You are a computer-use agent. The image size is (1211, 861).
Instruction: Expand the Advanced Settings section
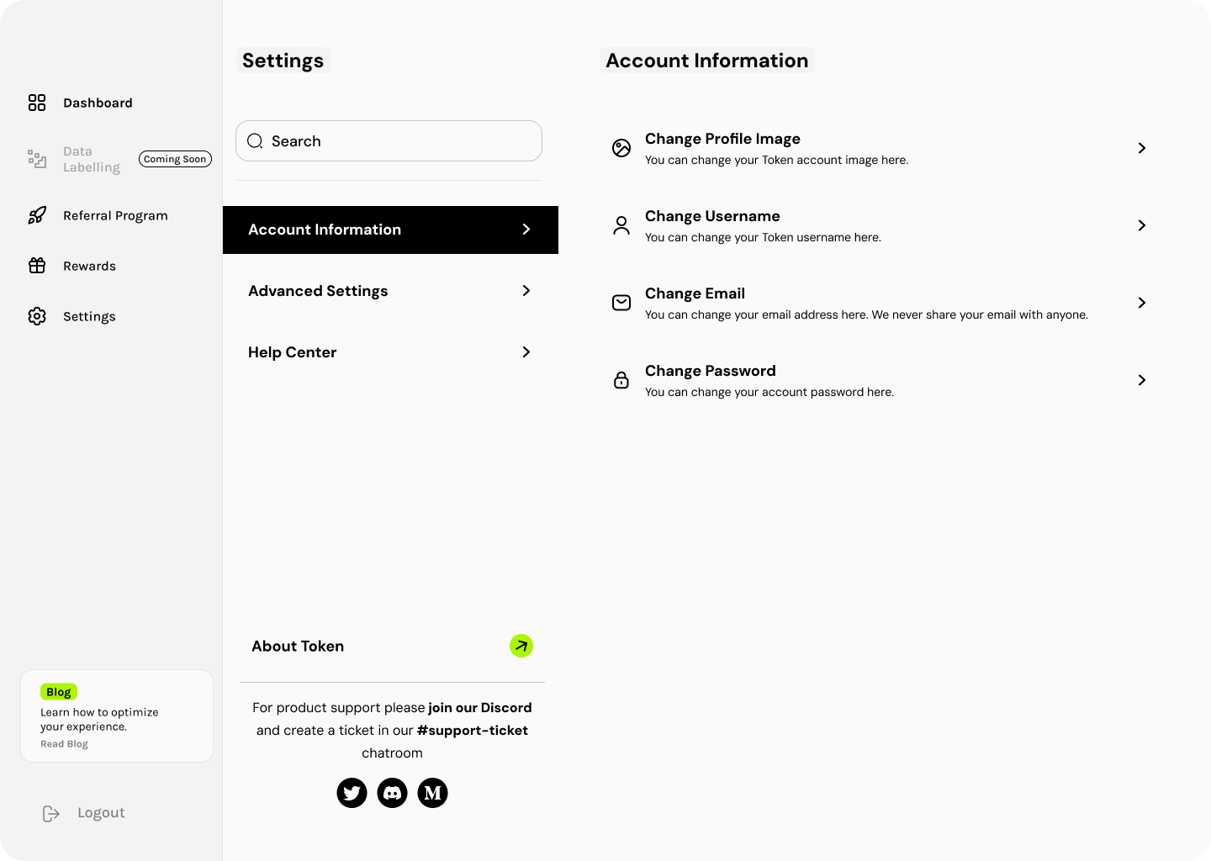tap(318, 291)
